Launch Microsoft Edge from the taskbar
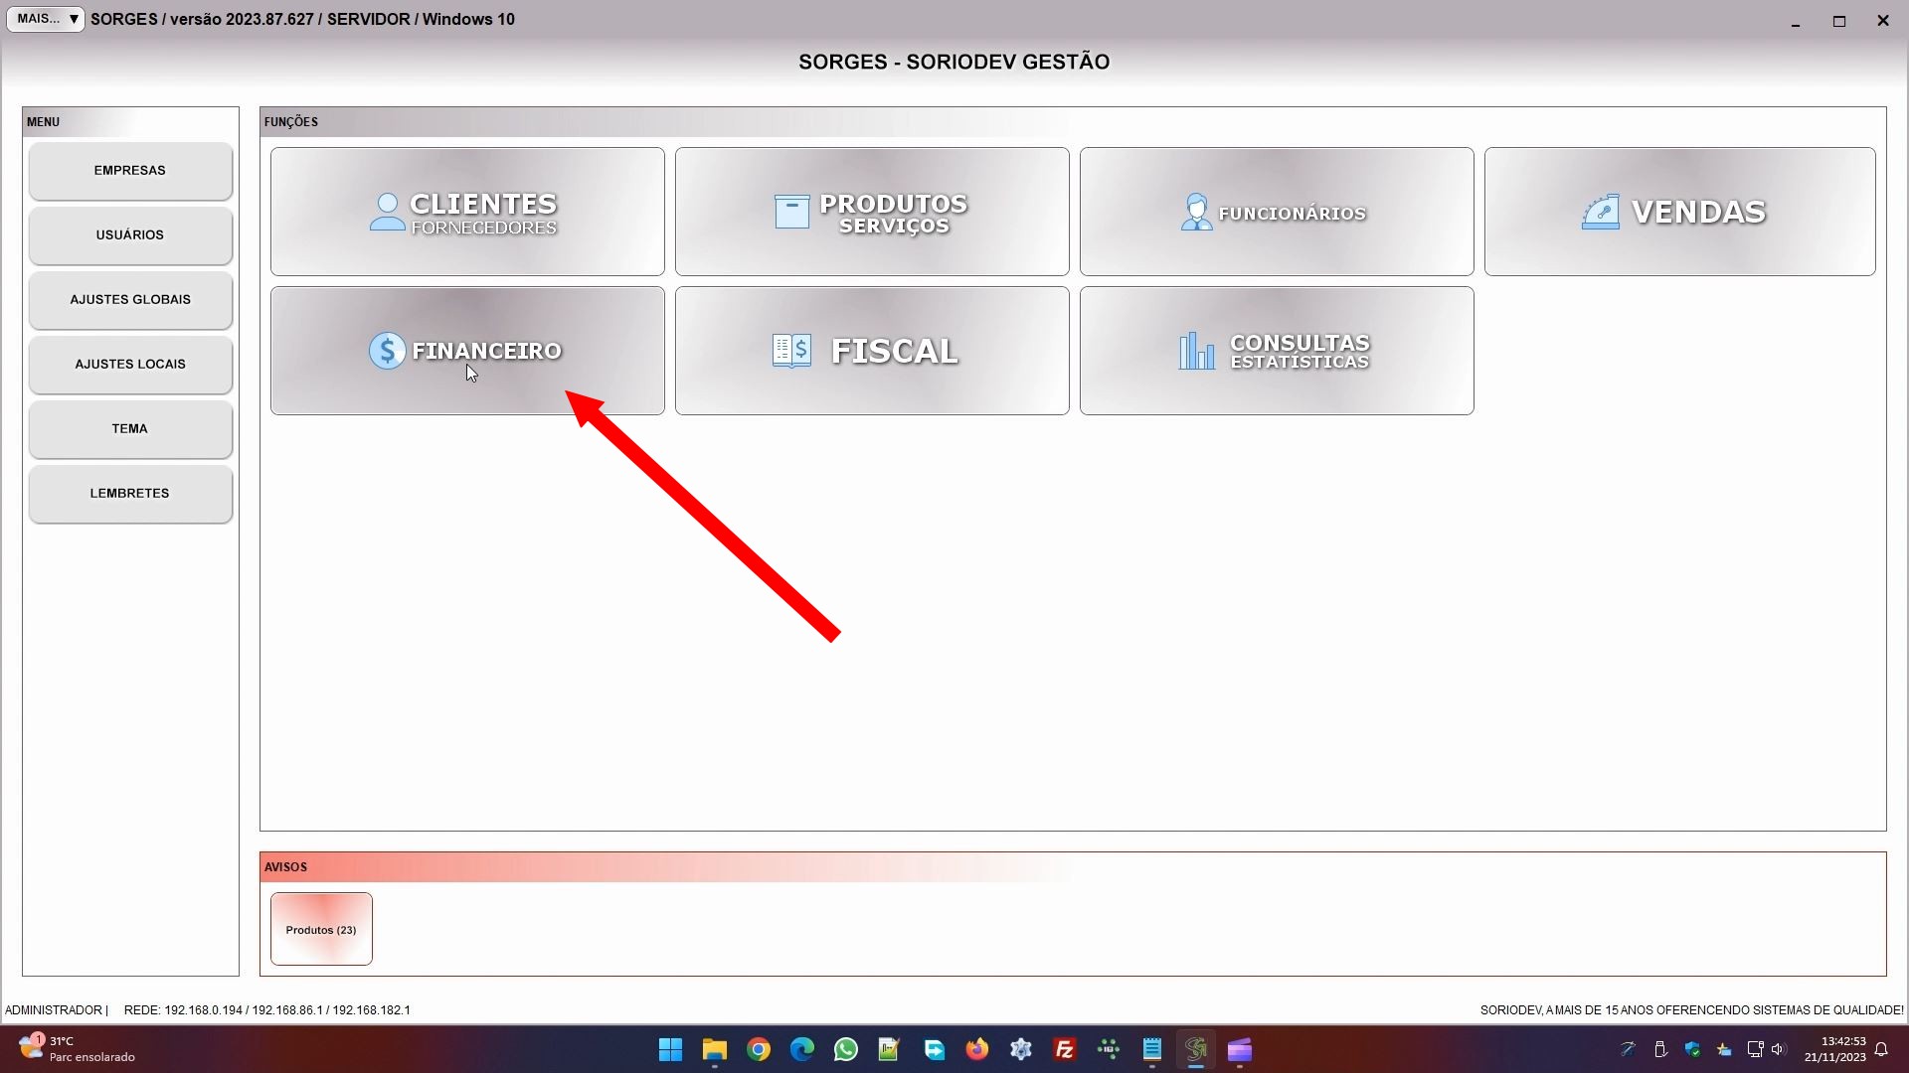The width and height of the screenshot is (1909, 1073). pos(802,1050)
